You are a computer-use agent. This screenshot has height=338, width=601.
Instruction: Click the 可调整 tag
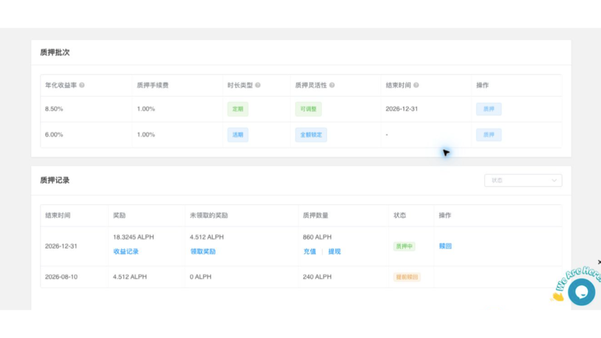click(x=308, y=109)
